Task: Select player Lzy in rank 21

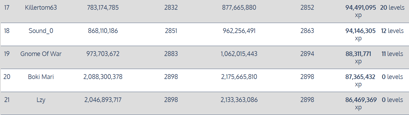Action: pos(41,100)
